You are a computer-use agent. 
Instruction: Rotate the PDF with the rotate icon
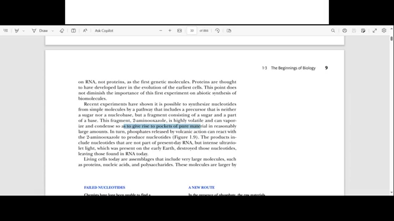pos(217,31)
